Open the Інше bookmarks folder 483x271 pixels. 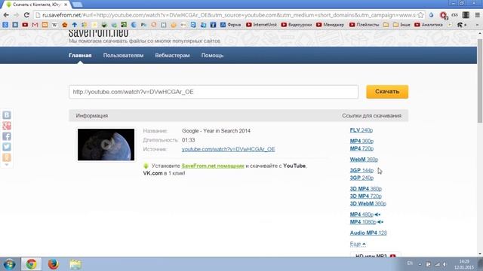401,25
